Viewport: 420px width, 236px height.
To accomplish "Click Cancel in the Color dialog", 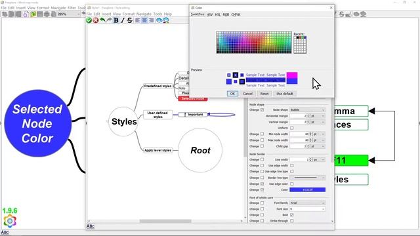I will [x=247, y=94].
